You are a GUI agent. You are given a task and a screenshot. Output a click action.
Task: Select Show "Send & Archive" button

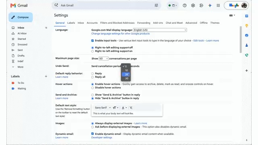pyautogui.click(x=92, y=95)
